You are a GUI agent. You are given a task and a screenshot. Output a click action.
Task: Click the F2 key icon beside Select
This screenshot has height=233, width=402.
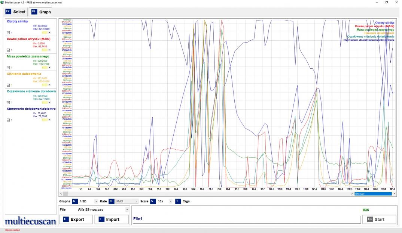coord(8,12)
